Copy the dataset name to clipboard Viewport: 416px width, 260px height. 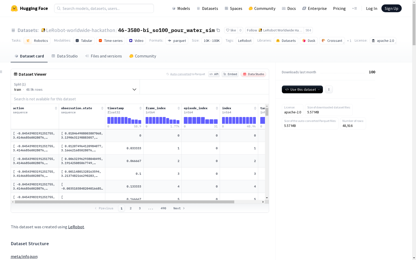click(x=218, y=30)
